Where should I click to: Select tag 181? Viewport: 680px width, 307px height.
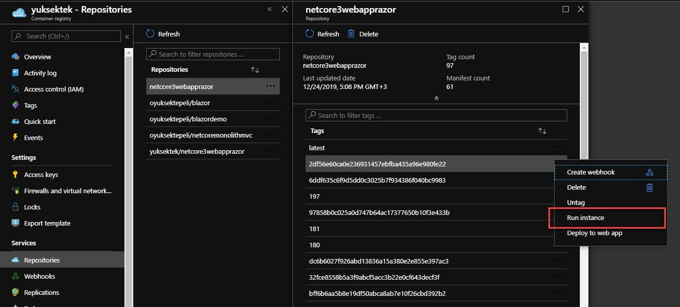tap(430, 229)
